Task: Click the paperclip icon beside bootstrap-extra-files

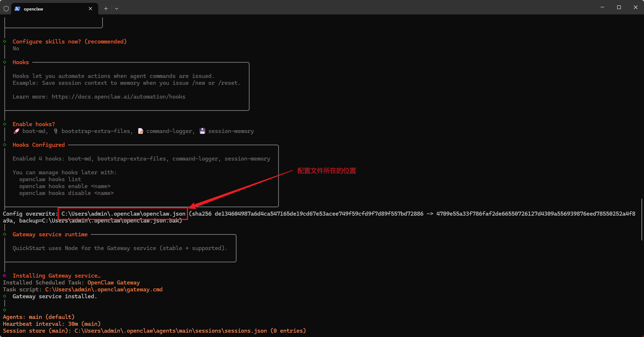Action: [x=56, y=131]
